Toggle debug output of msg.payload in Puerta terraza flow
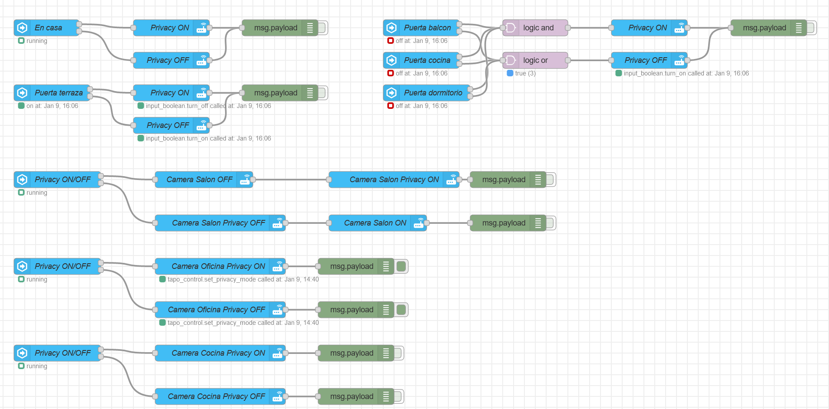Image resolution: width=829 pixels, height=409 pixels. pos(322,93)
